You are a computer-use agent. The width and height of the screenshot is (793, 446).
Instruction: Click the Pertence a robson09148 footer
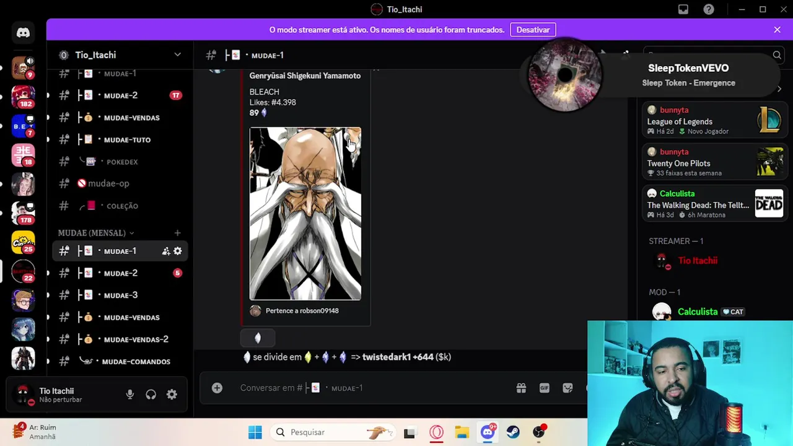(x=302, y=311)
